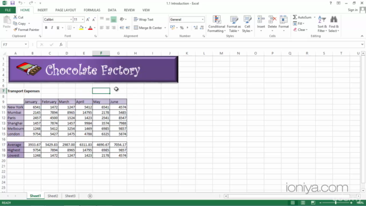This screenshot has height=206, width=366.
Task: Decrease font size
Action: 94,19
